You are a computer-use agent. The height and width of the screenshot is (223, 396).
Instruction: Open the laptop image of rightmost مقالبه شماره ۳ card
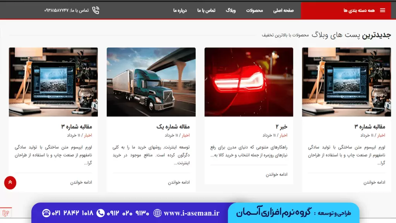click(x=346, y=82)
